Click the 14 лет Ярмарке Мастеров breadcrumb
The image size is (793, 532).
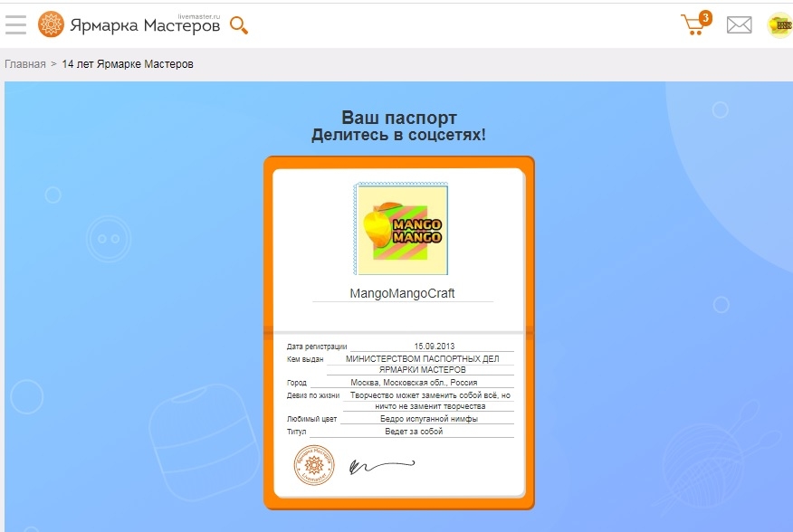128,64
